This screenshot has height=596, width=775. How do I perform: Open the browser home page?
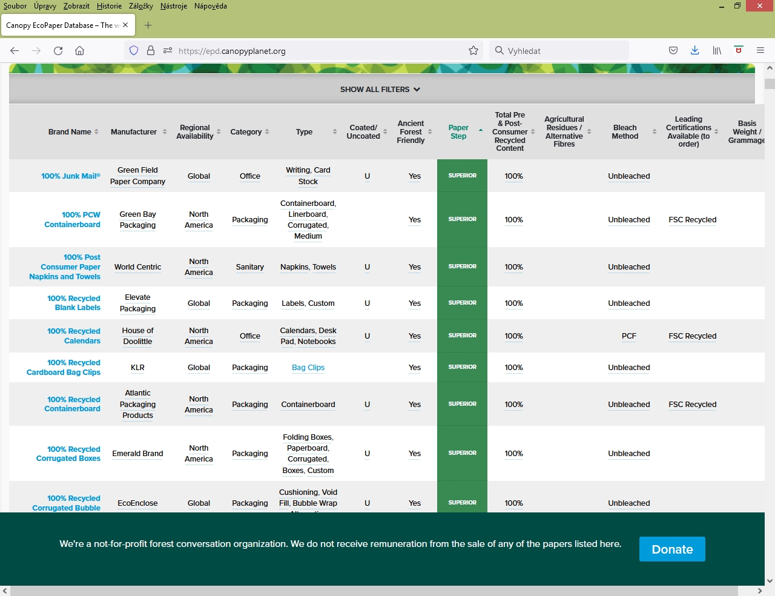(x=79, y=51)
